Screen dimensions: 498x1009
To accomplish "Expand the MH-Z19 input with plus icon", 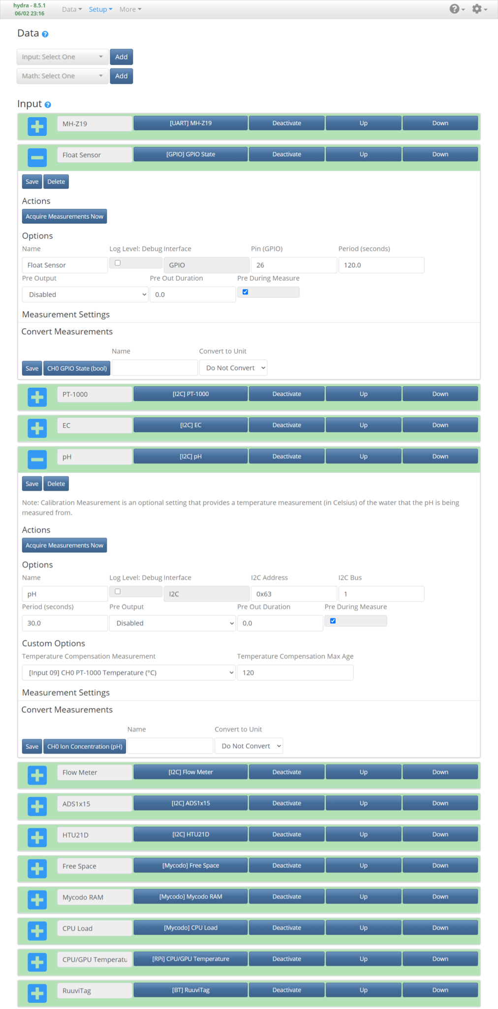I will coord(37,127).
